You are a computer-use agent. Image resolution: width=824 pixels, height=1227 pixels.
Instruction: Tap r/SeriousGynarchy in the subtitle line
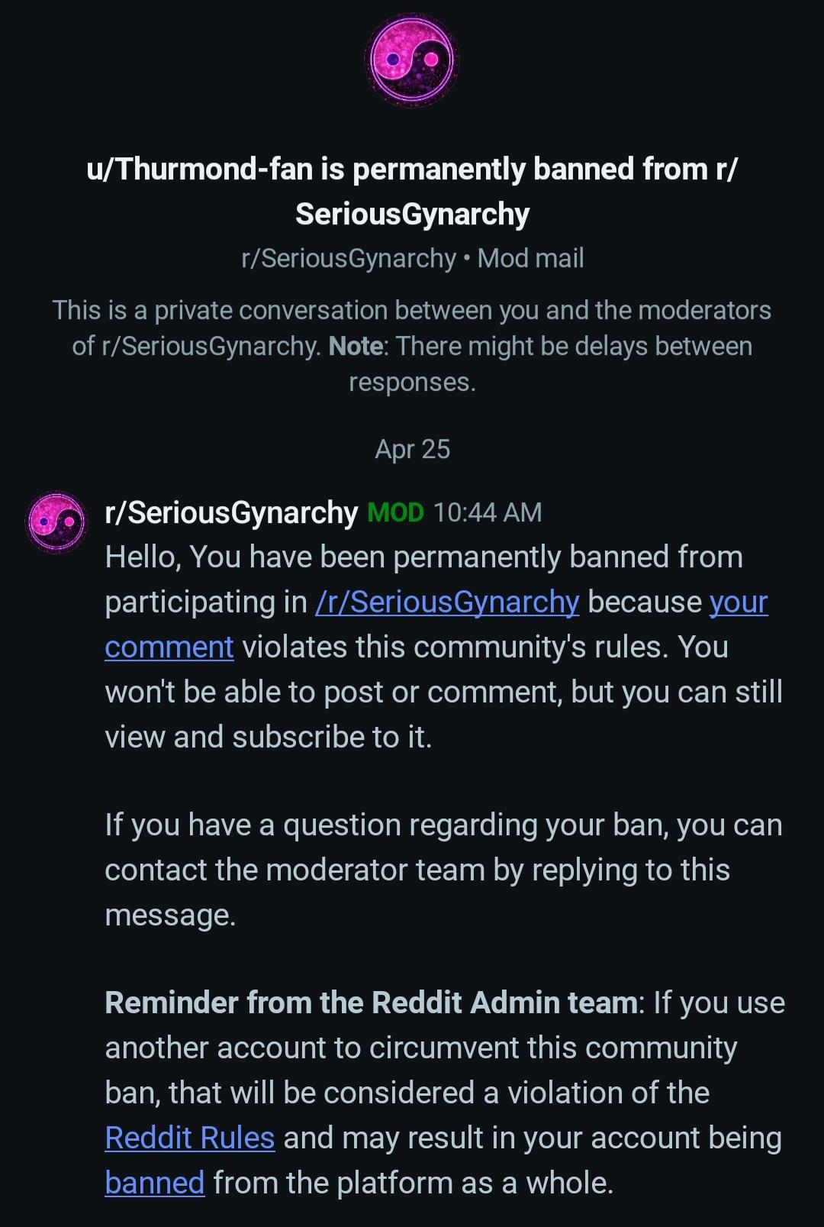point(348,259)
